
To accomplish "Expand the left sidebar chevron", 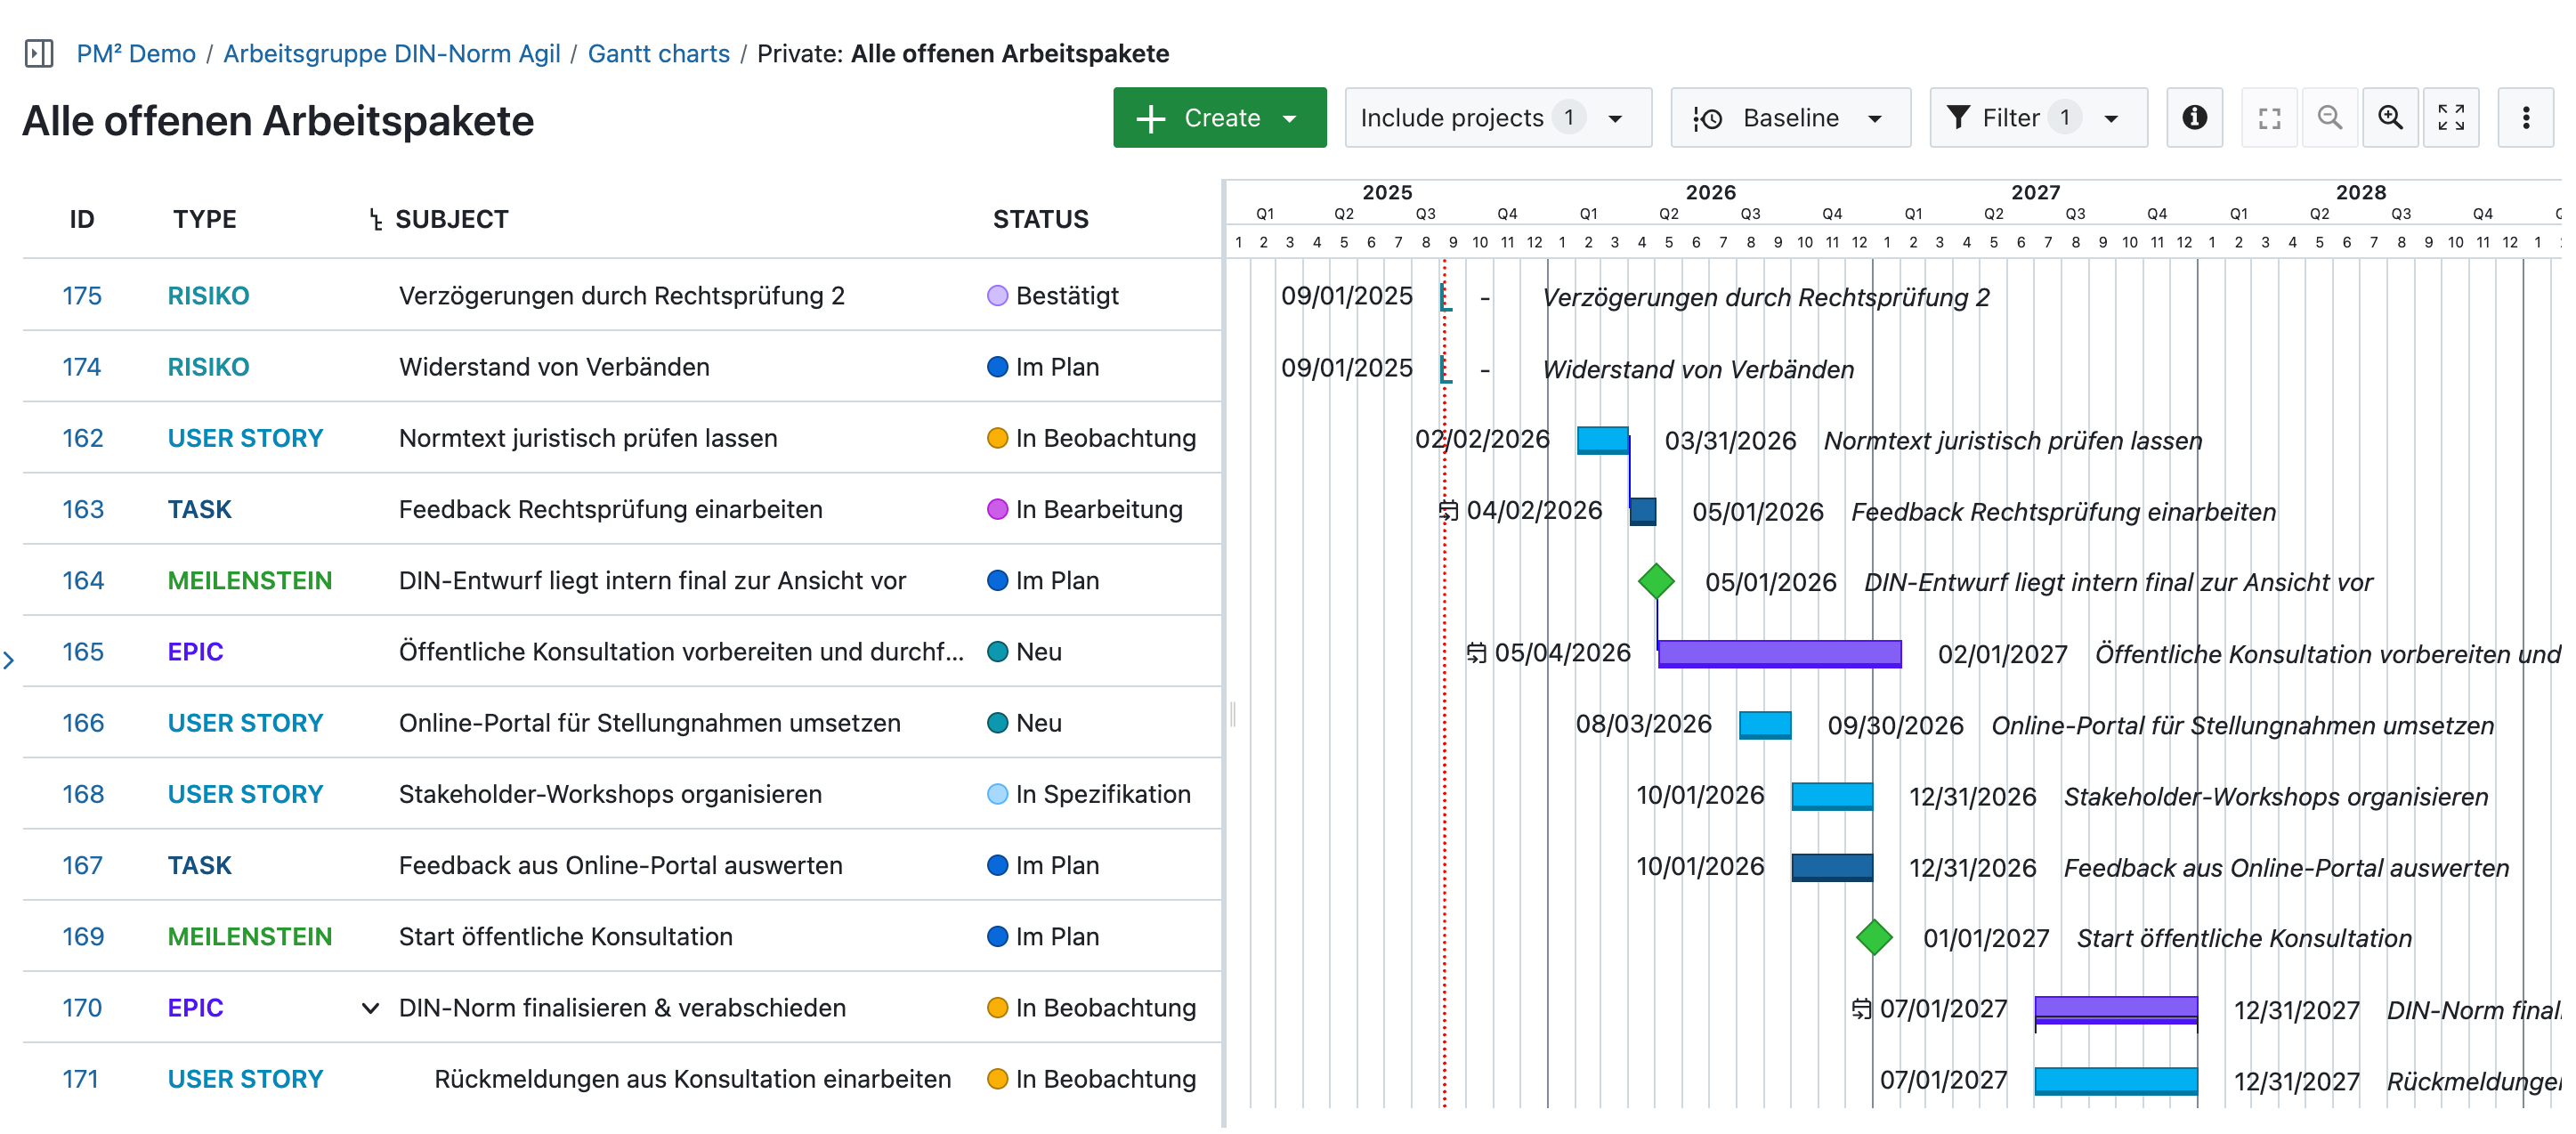I will tap(9, 660).
